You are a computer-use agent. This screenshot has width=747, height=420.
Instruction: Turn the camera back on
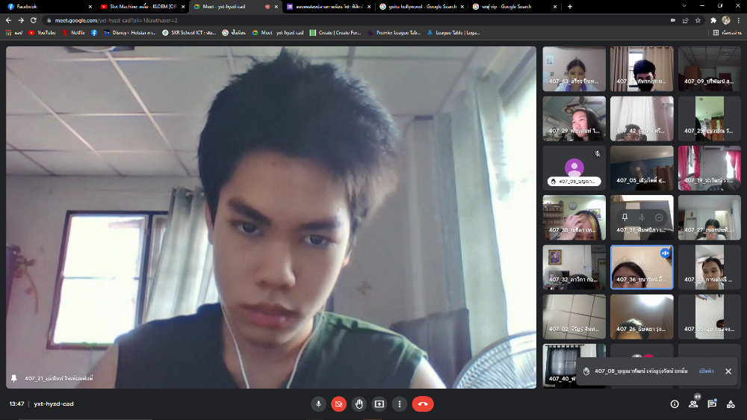(x=338, y=404)
